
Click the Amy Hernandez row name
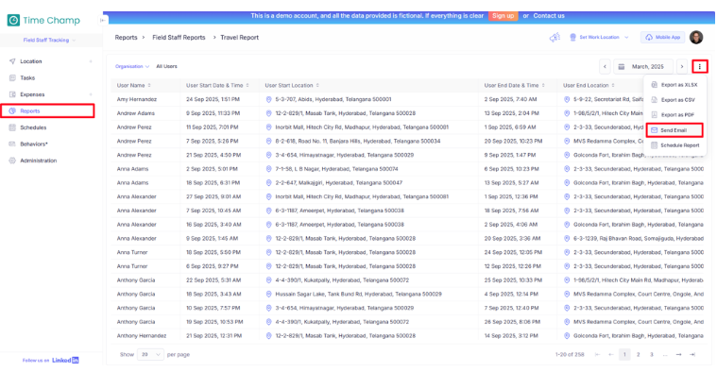click(x=137, y=99)
